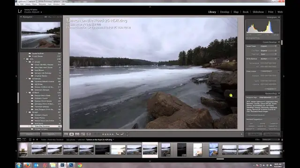
Task: Click right panel scrollbar
Action: [x=282, y=42]
